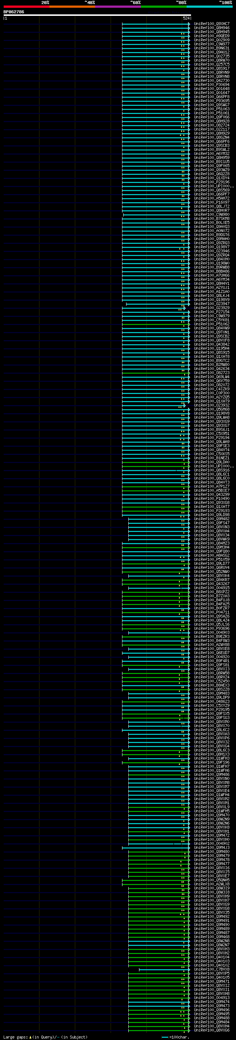Click hit label UniRef100_C9W980
This screenshot has height=1040, width=236.
[x=212, y=214]
